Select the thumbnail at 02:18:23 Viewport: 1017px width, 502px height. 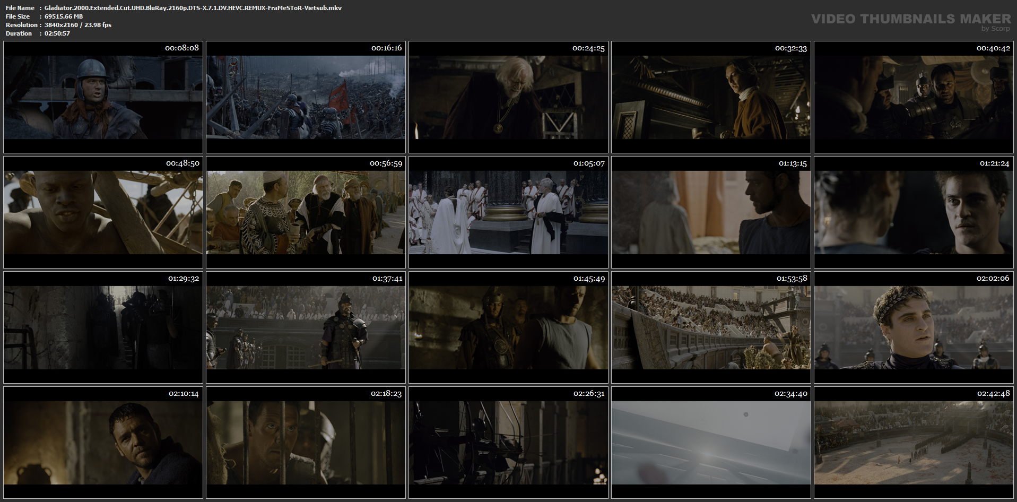click(306, 443)
